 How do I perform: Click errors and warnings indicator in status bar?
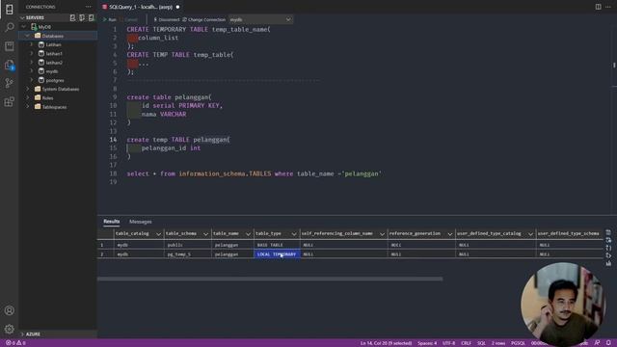tap(15, 343)
